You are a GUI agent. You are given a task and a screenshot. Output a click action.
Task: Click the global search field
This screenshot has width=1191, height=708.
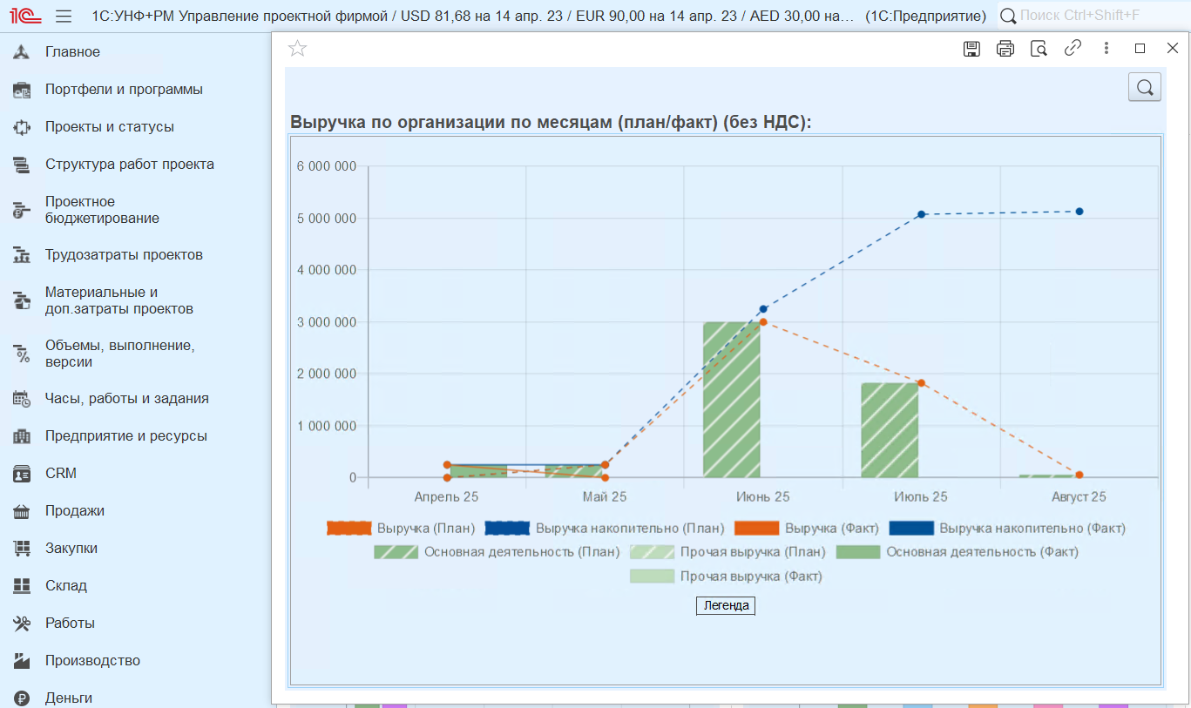(1093, 16)
